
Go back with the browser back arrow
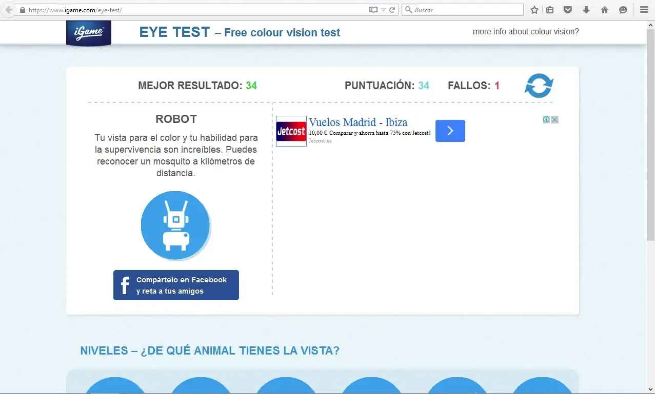[8, 10]
